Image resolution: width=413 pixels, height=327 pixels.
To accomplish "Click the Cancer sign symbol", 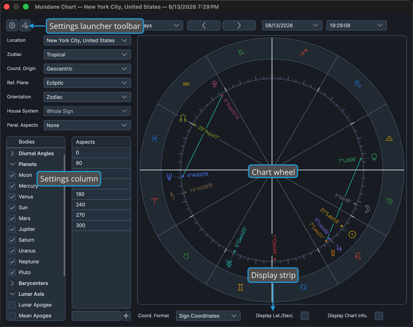I will click(304, 287).
